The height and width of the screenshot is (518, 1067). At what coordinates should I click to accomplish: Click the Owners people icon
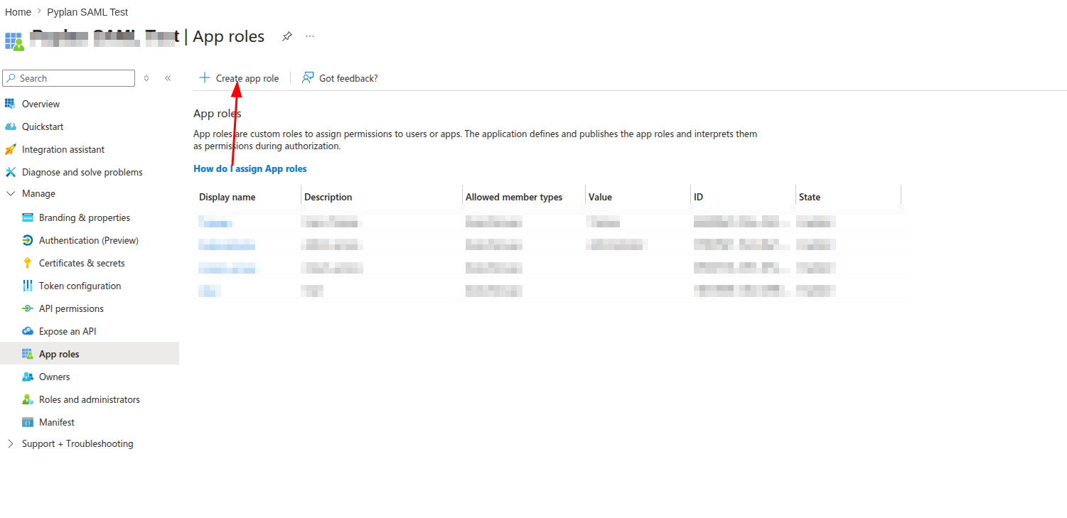[28, 377]
